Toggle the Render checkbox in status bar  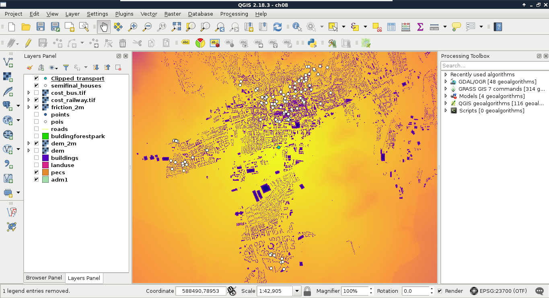click(440, 291)
